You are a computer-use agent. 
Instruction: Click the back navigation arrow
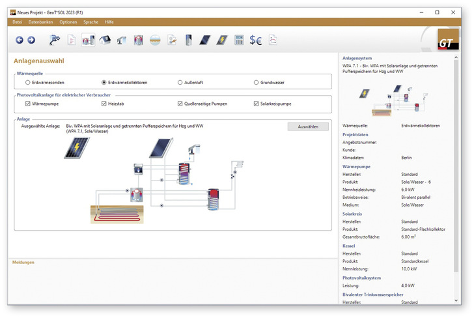(20, 40)
